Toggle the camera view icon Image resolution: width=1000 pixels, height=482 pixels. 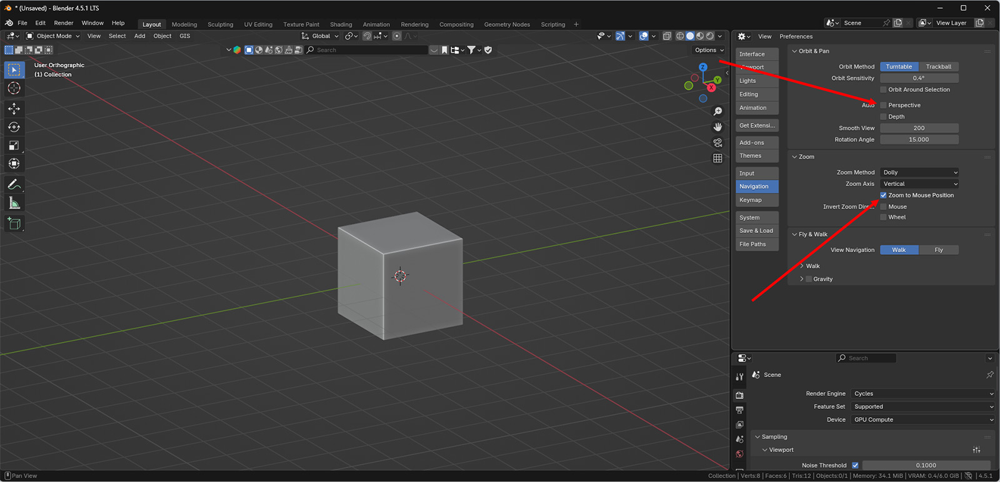[x=717, y=142]
